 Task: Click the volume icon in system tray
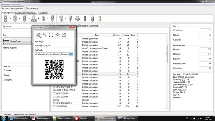pos(201,118)
